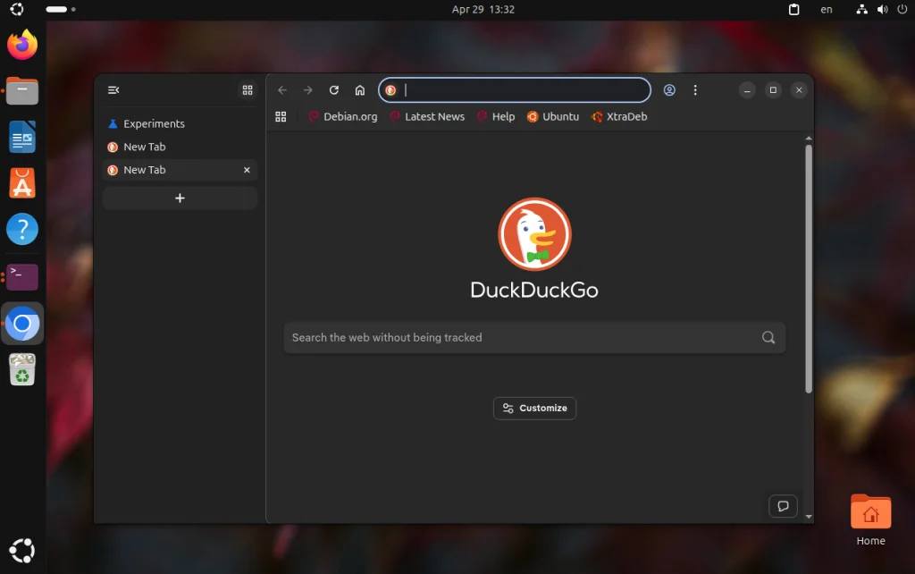Open the browser three-dot menu
Viewport: 915px width, 574px height.
695,90
